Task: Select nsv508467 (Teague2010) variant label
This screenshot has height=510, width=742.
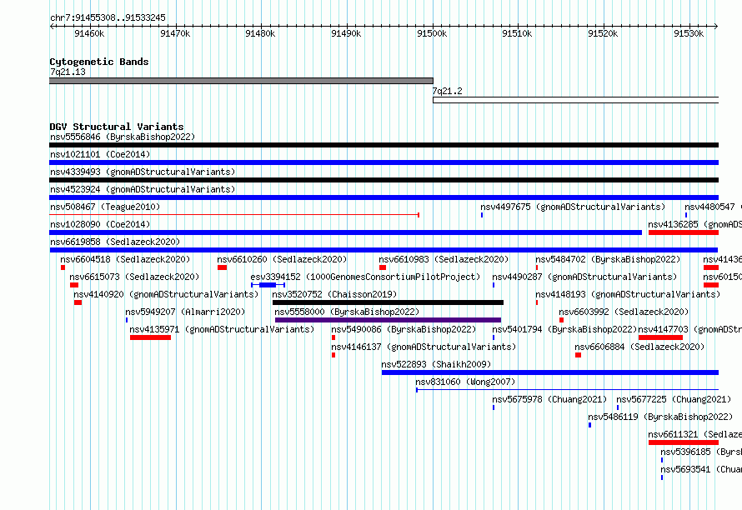Action: click(x=105, y=207)
